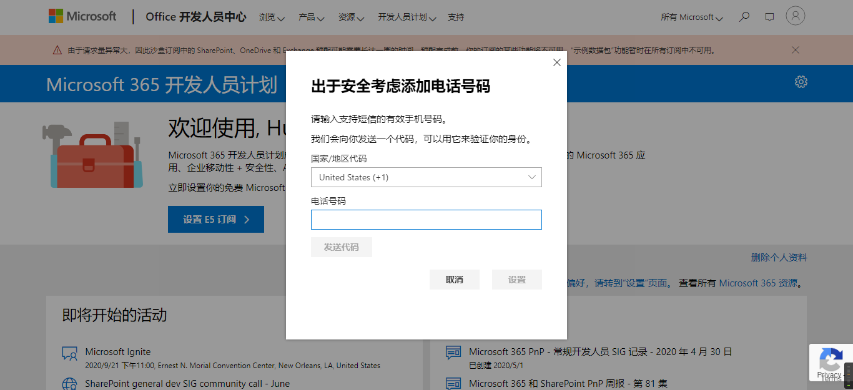Open the feedback chat icon in the header

[769, 17]
